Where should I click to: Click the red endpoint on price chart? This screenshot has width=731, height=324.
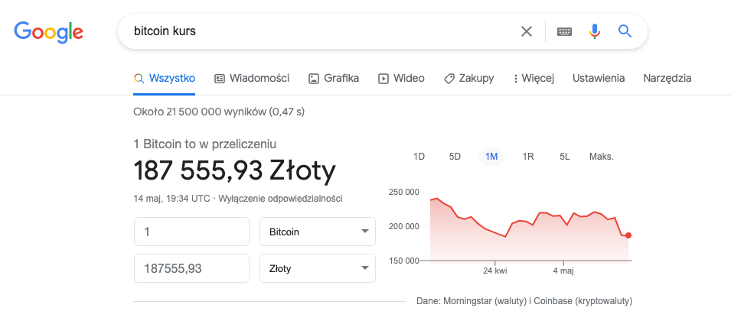click(x=628, y=235)
